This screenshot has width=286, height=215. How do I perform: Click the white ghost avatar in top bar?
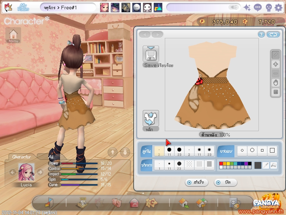[147, 8]
